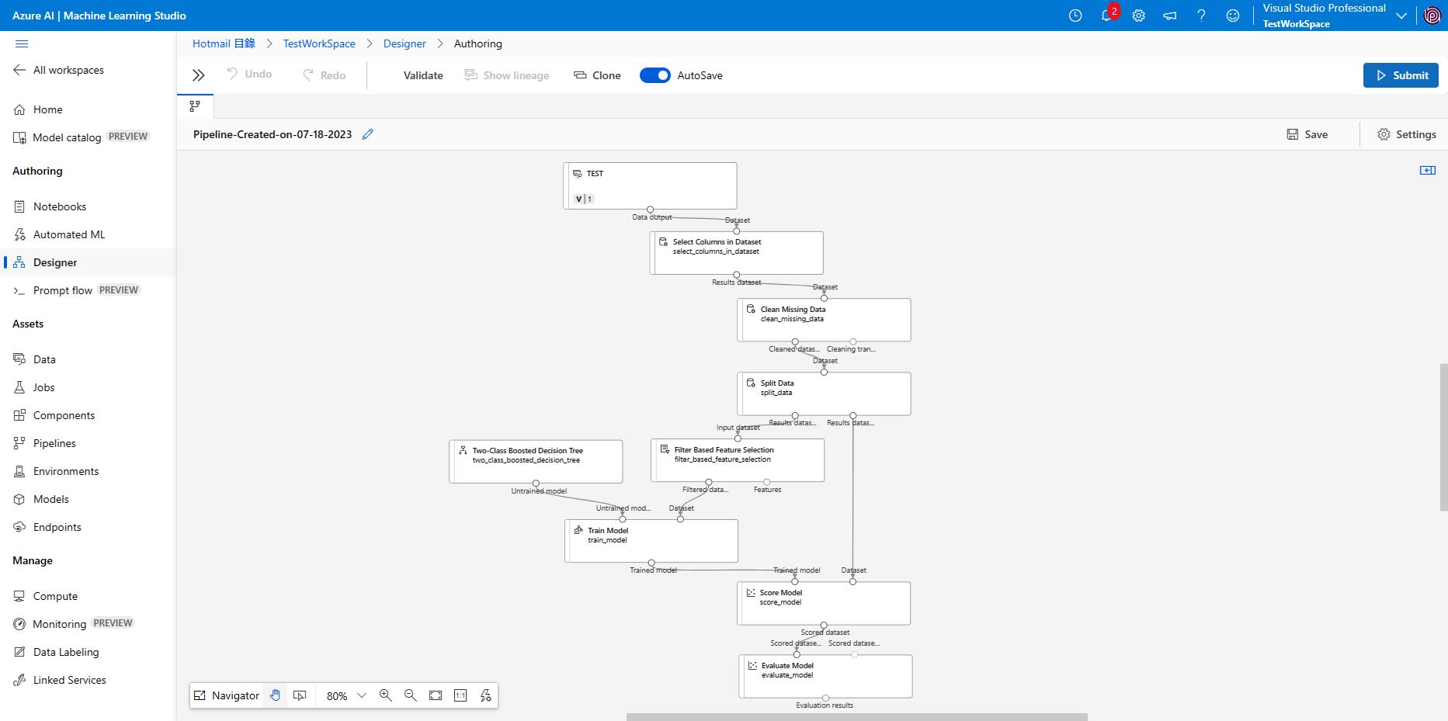
Task: Select the pan hand tool
Action: pos(275,695)
